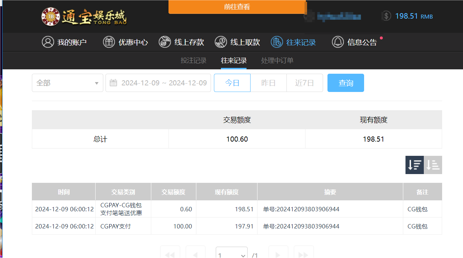Viewport: 463px width, 258px height.
Task: Select the descending sort icon above the table
Action: [414, 165]
